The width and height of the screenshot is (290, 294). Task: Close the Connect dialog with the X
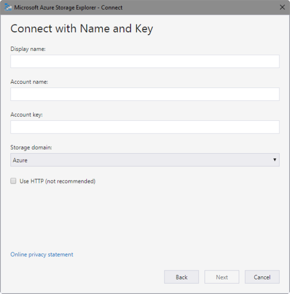[x=282, y=7]
